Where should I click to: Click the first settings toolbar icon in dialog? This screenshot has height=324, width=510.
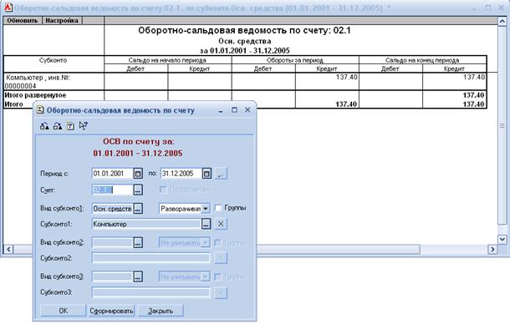[44, 126]
